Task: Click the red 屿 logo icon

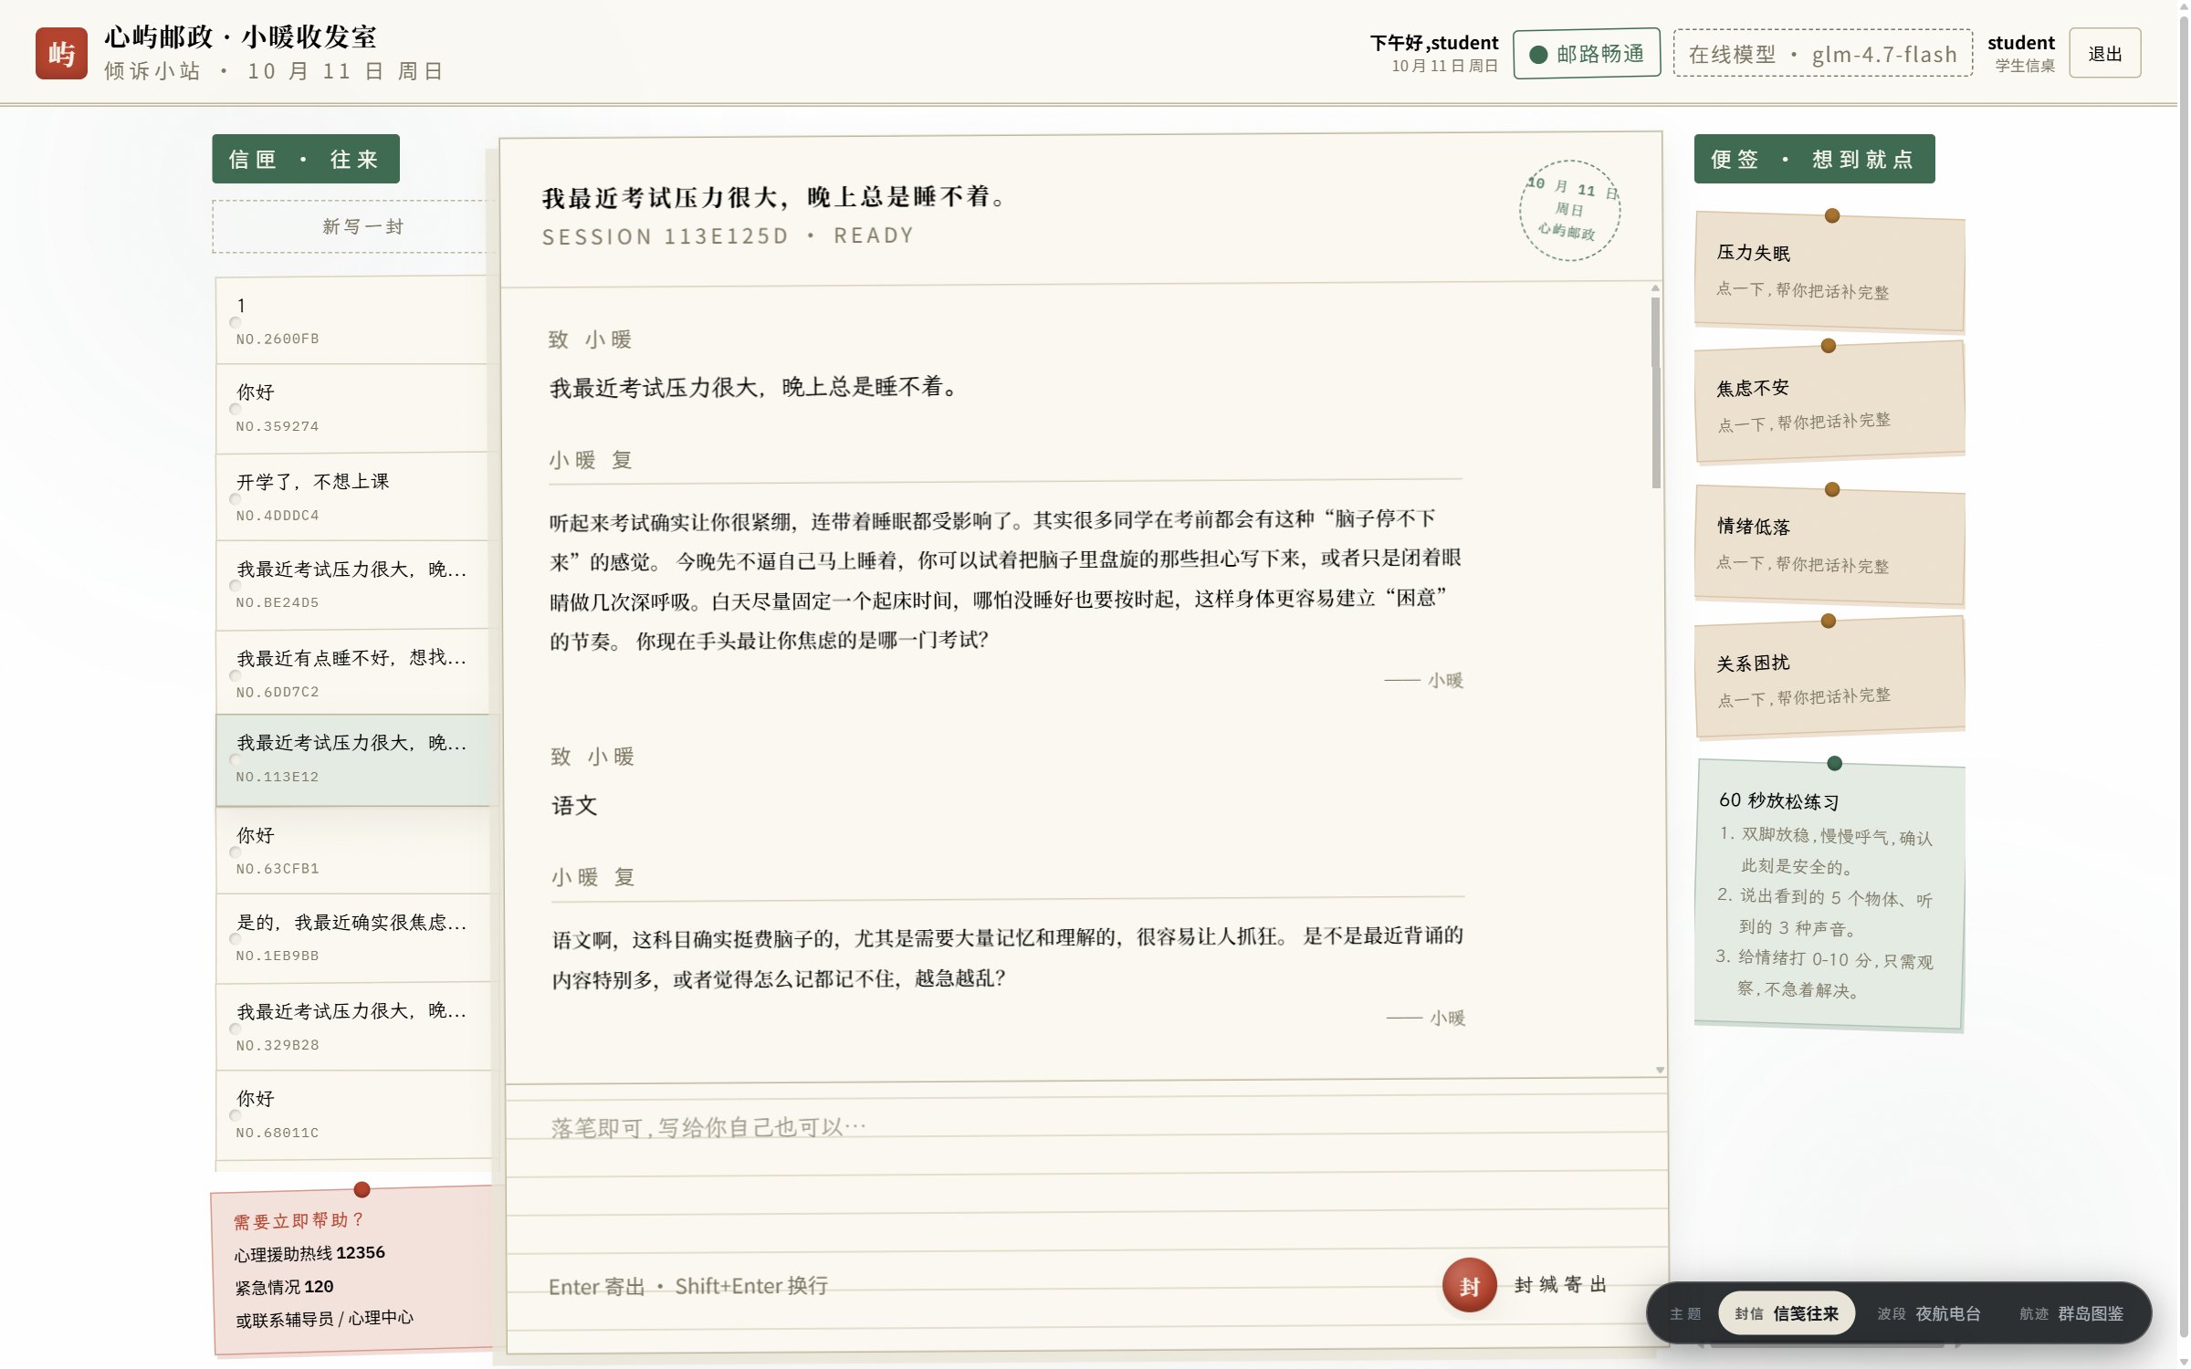Action: point(61,54)
